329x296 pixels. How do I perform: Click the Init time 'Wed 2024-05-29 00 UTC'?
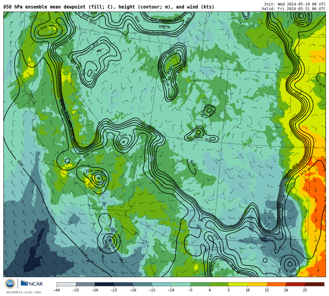pos(302,4)
